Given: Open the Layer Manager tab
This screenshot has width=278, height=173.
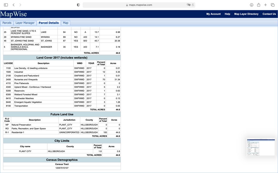Looking at the screenshot, I should click(x=25, y=23).
